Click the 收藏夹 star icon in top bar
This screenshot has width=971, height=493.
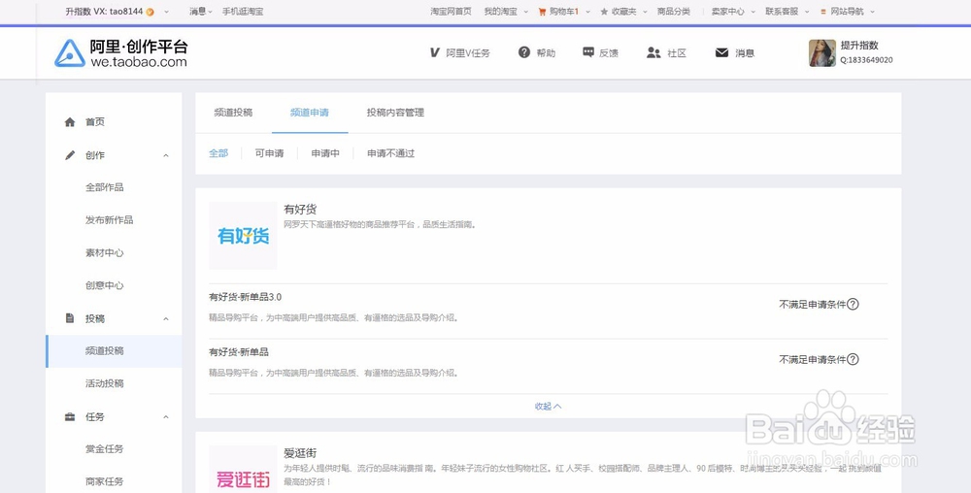604,11
